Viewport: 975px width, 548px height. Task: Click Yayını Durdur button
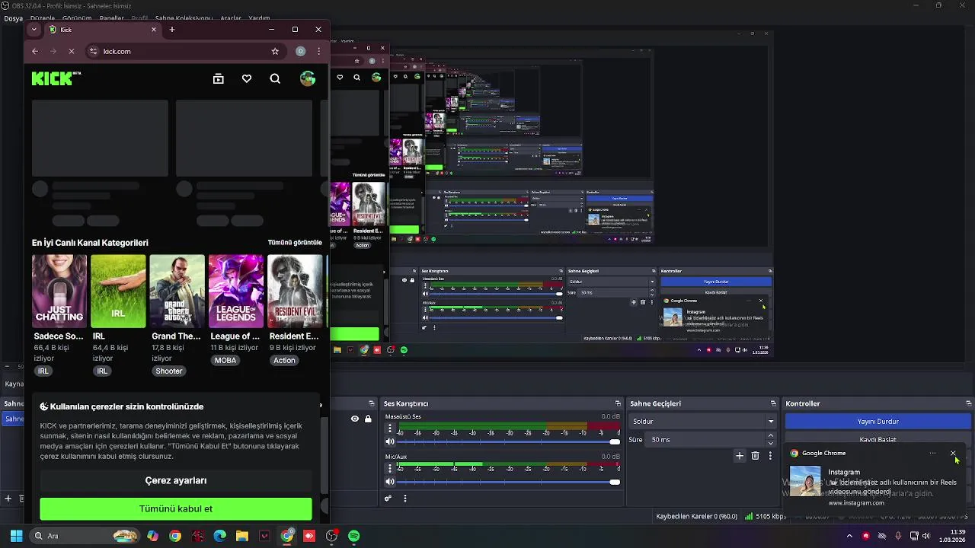[878, 421]
